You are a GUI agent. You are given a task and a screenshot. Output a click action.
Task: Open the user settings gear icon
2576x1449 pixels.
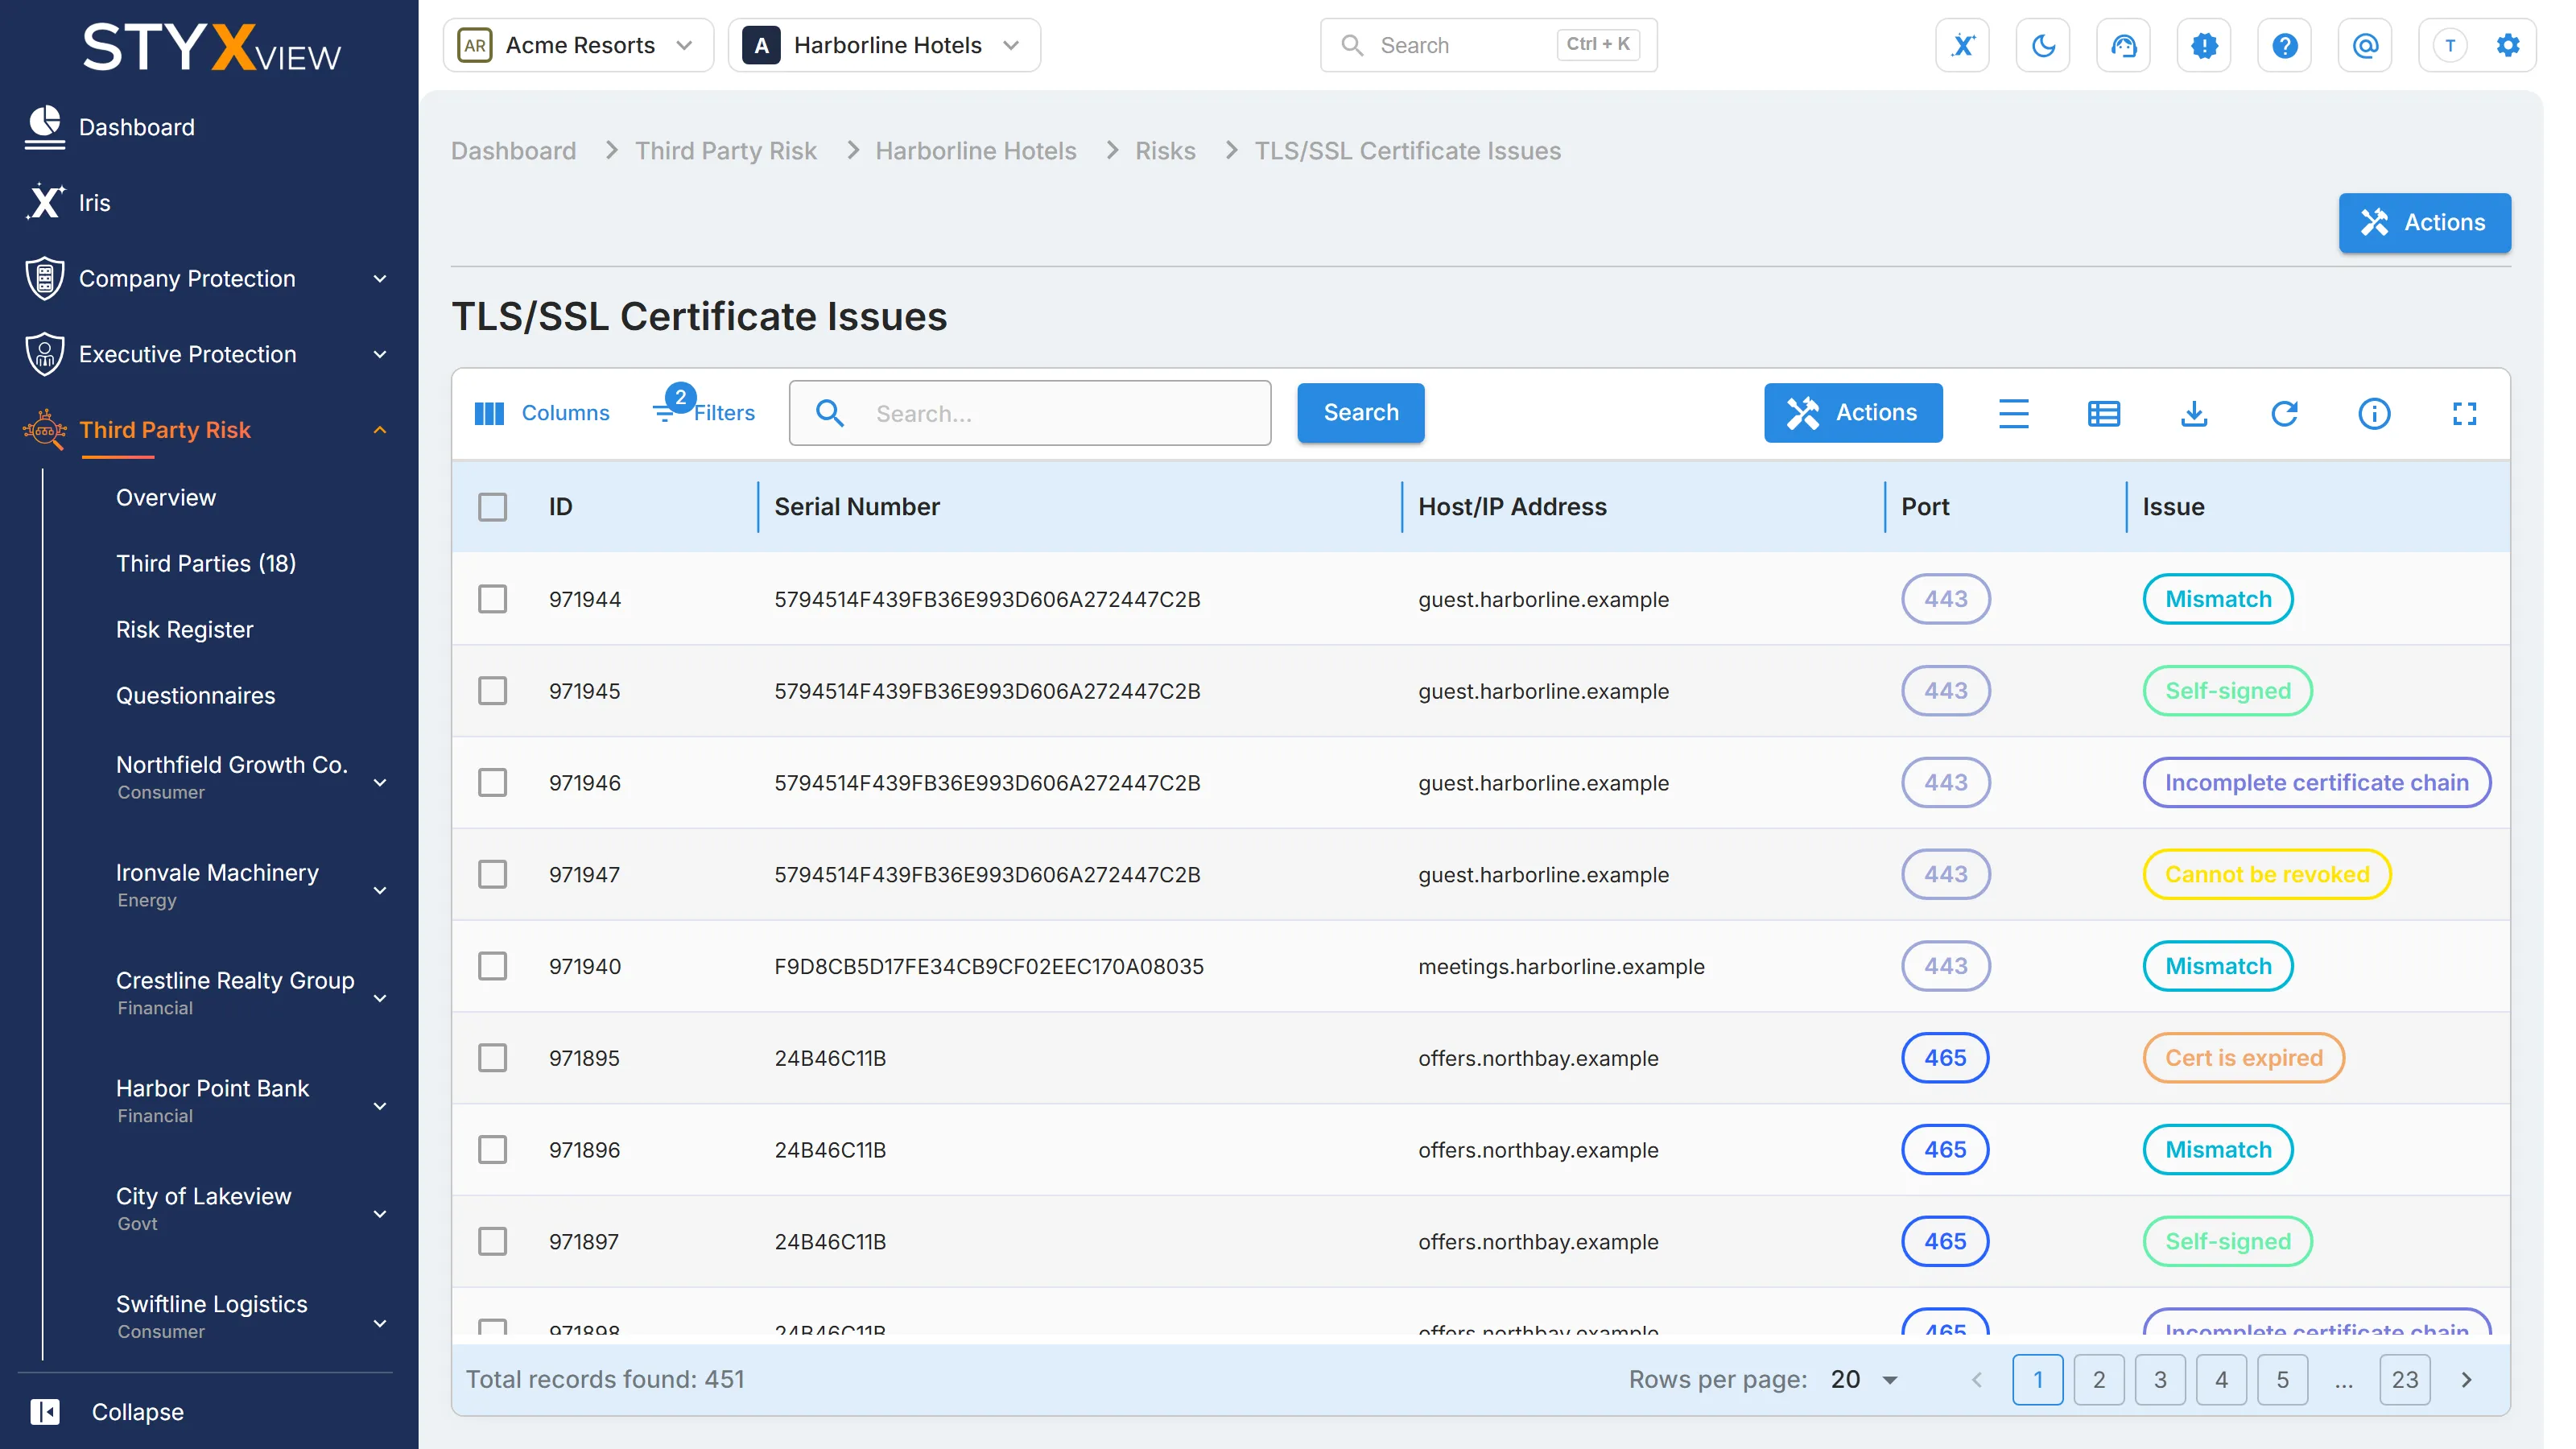click(2507, 45)
